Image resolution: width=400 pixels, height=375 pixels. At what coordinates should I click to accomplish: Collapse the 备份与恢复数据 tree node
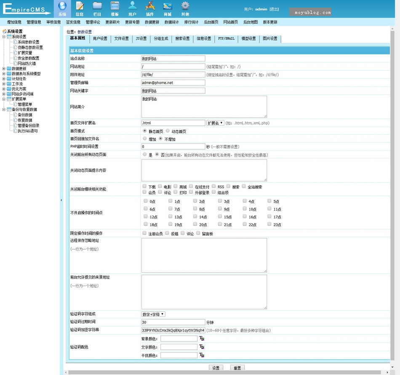[4, 110]
